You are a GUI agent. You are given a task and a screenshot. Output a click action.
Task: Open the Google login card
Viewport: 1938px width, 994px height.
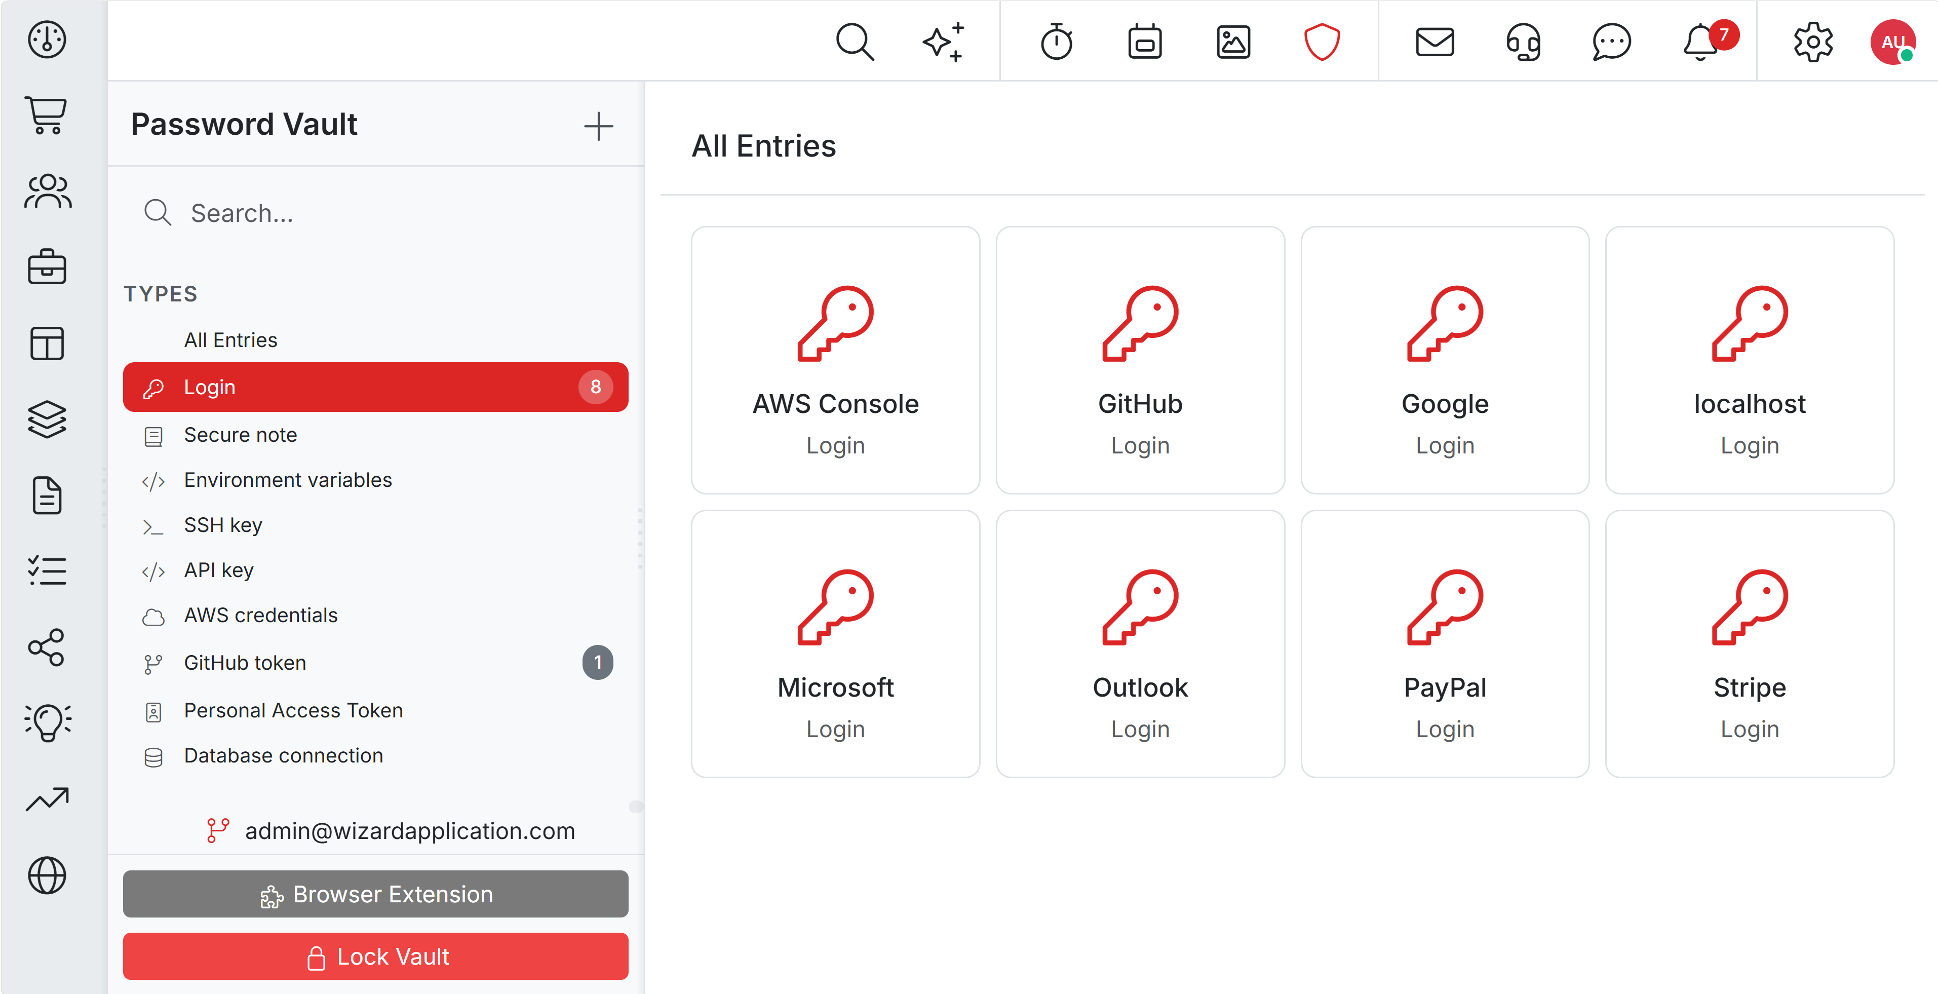pos(1445,360)
